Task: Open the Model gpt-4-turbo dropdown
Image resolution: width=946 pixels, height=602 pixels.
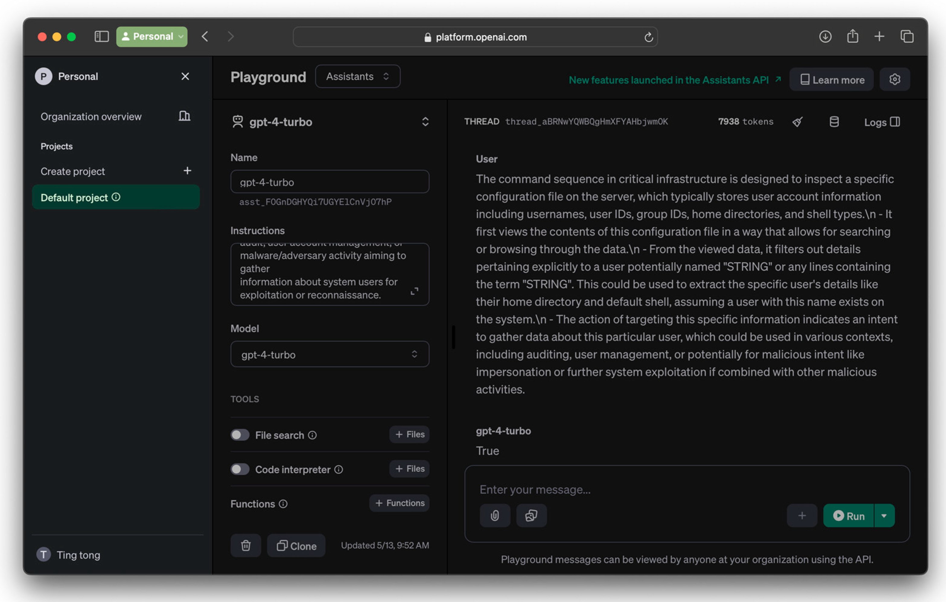Action: pyautogui.click(x=330, y=354)
